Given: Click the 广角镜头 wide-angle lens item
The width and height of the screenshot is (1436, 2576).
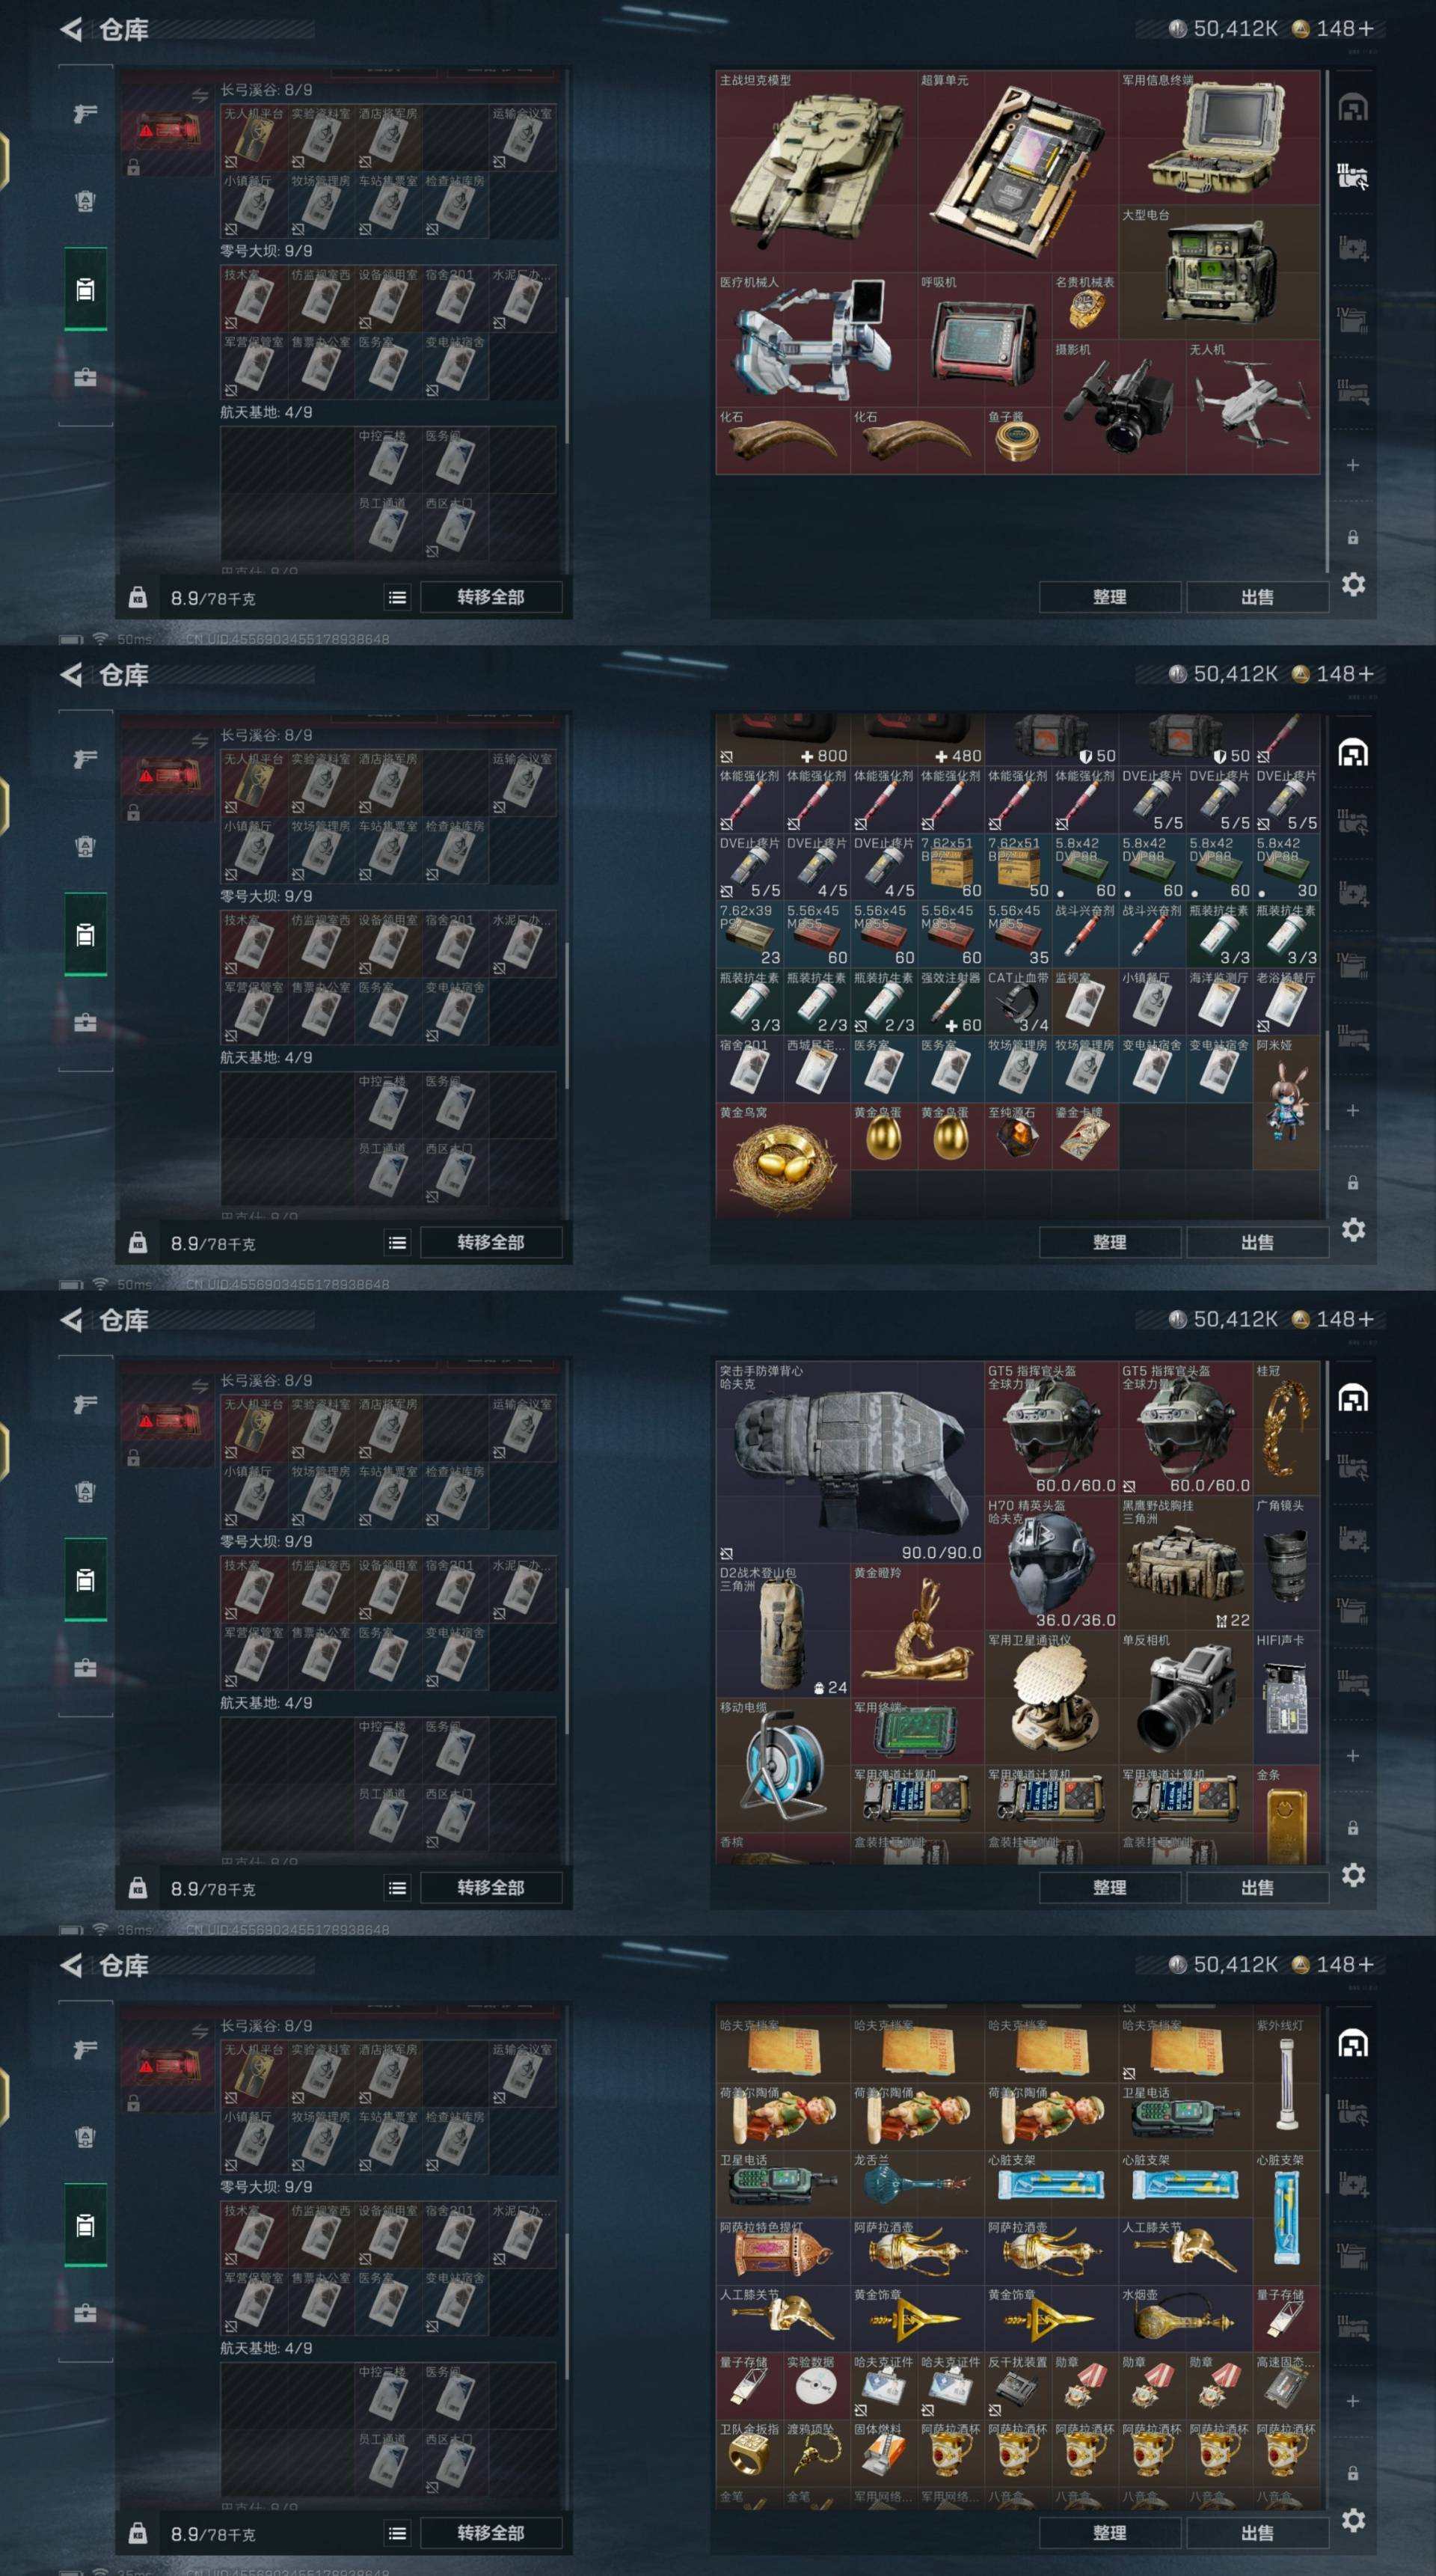Looking at the screenshot, I should click(x=1286, y=1563).
